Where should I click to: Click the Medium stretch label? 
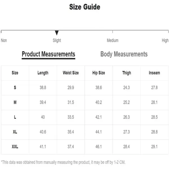112,40
